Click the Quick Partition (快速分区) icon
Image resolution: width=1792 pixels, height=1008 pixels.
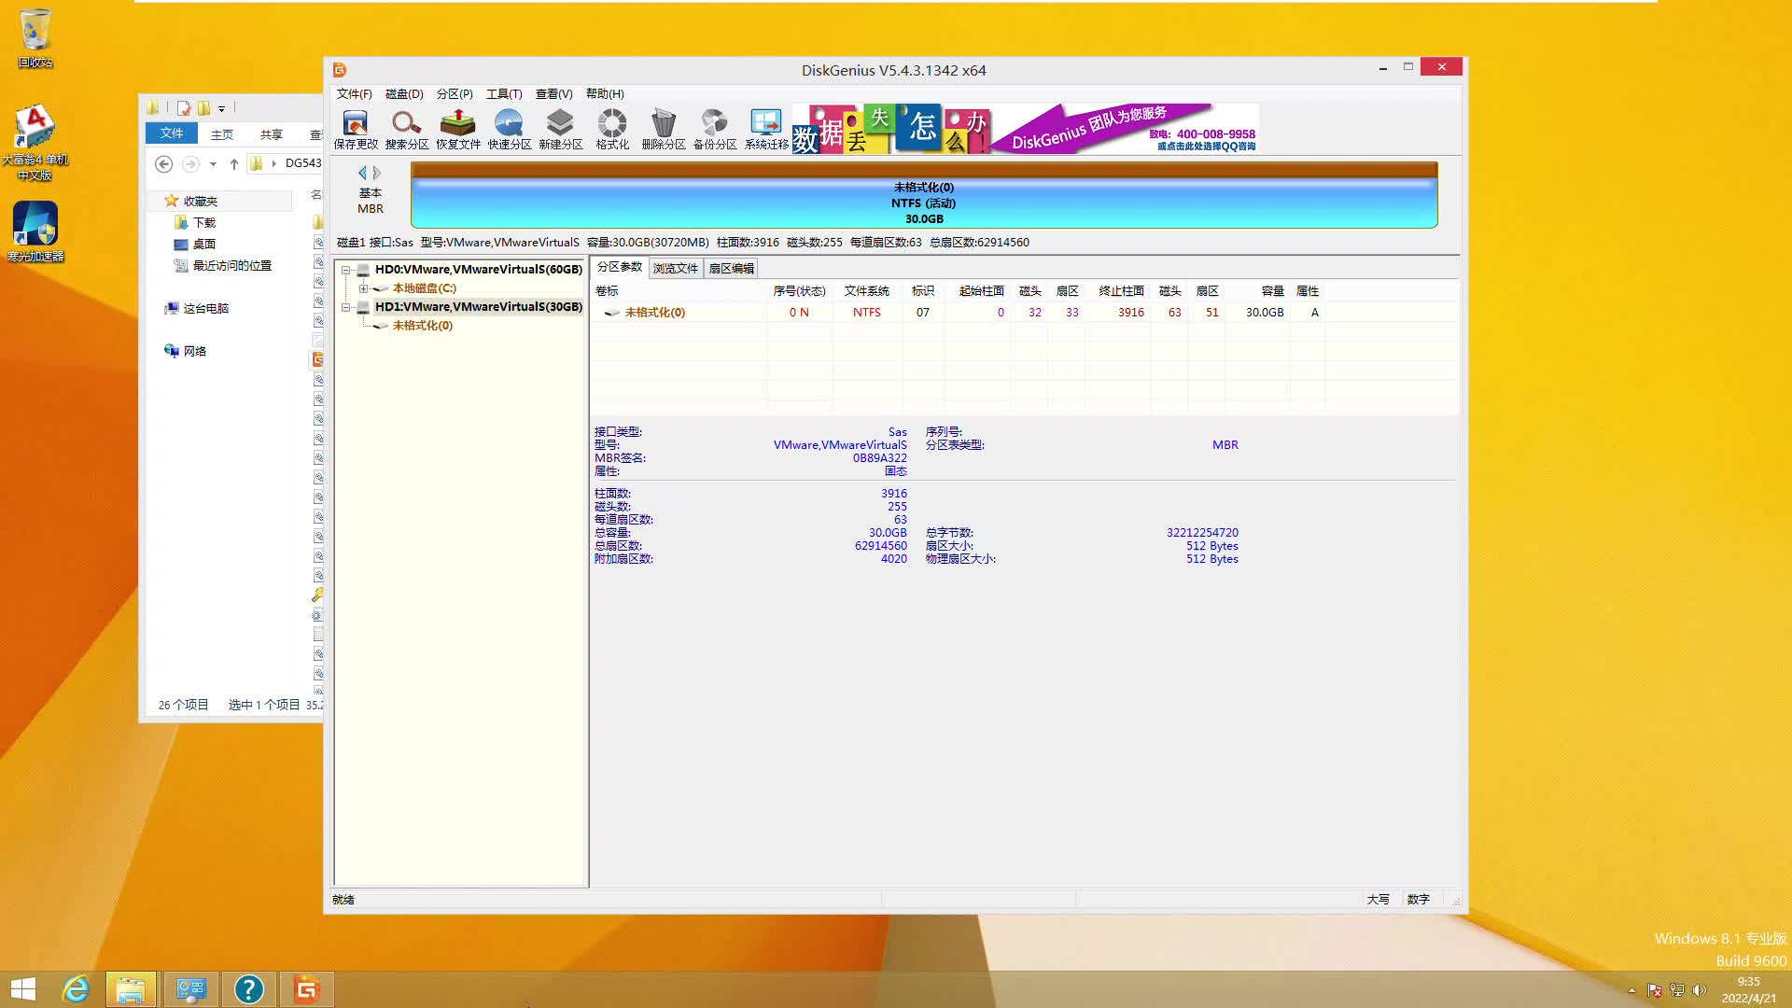point(510,130)
